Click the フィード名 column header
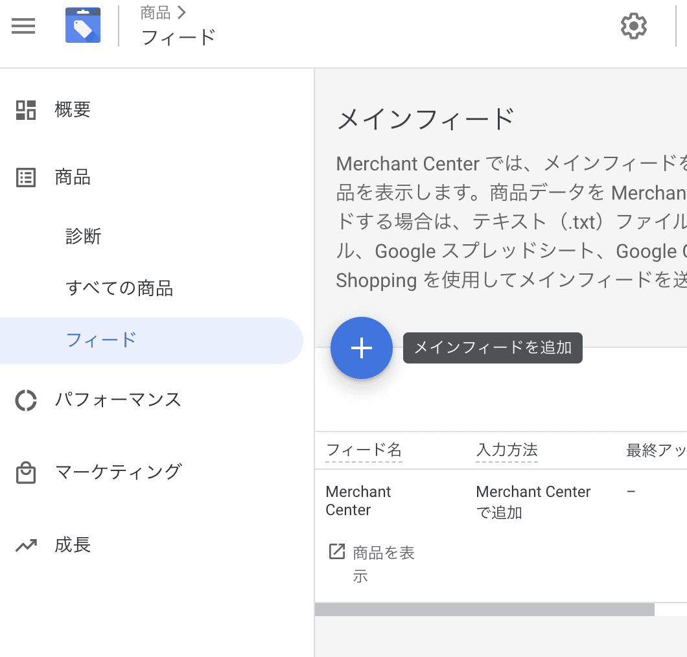 [x=364, y=450]
